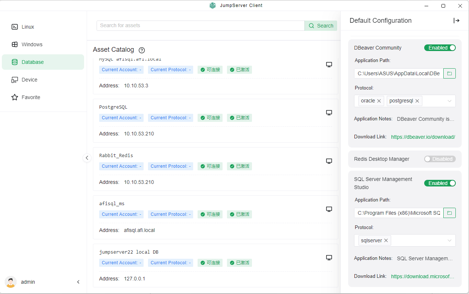Viewport: 469px width, 294px height.
Task: Connect to Rabbit_Redis via monitor icon
Action: 329,161
